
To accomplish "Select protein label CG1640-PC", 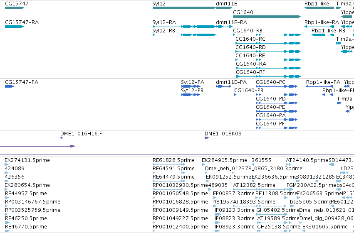I will pos(270,83).
